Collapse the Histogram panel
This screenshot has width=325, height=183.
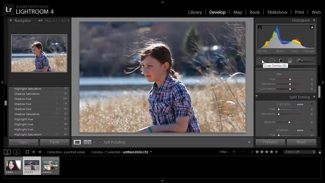pos(314,20)
